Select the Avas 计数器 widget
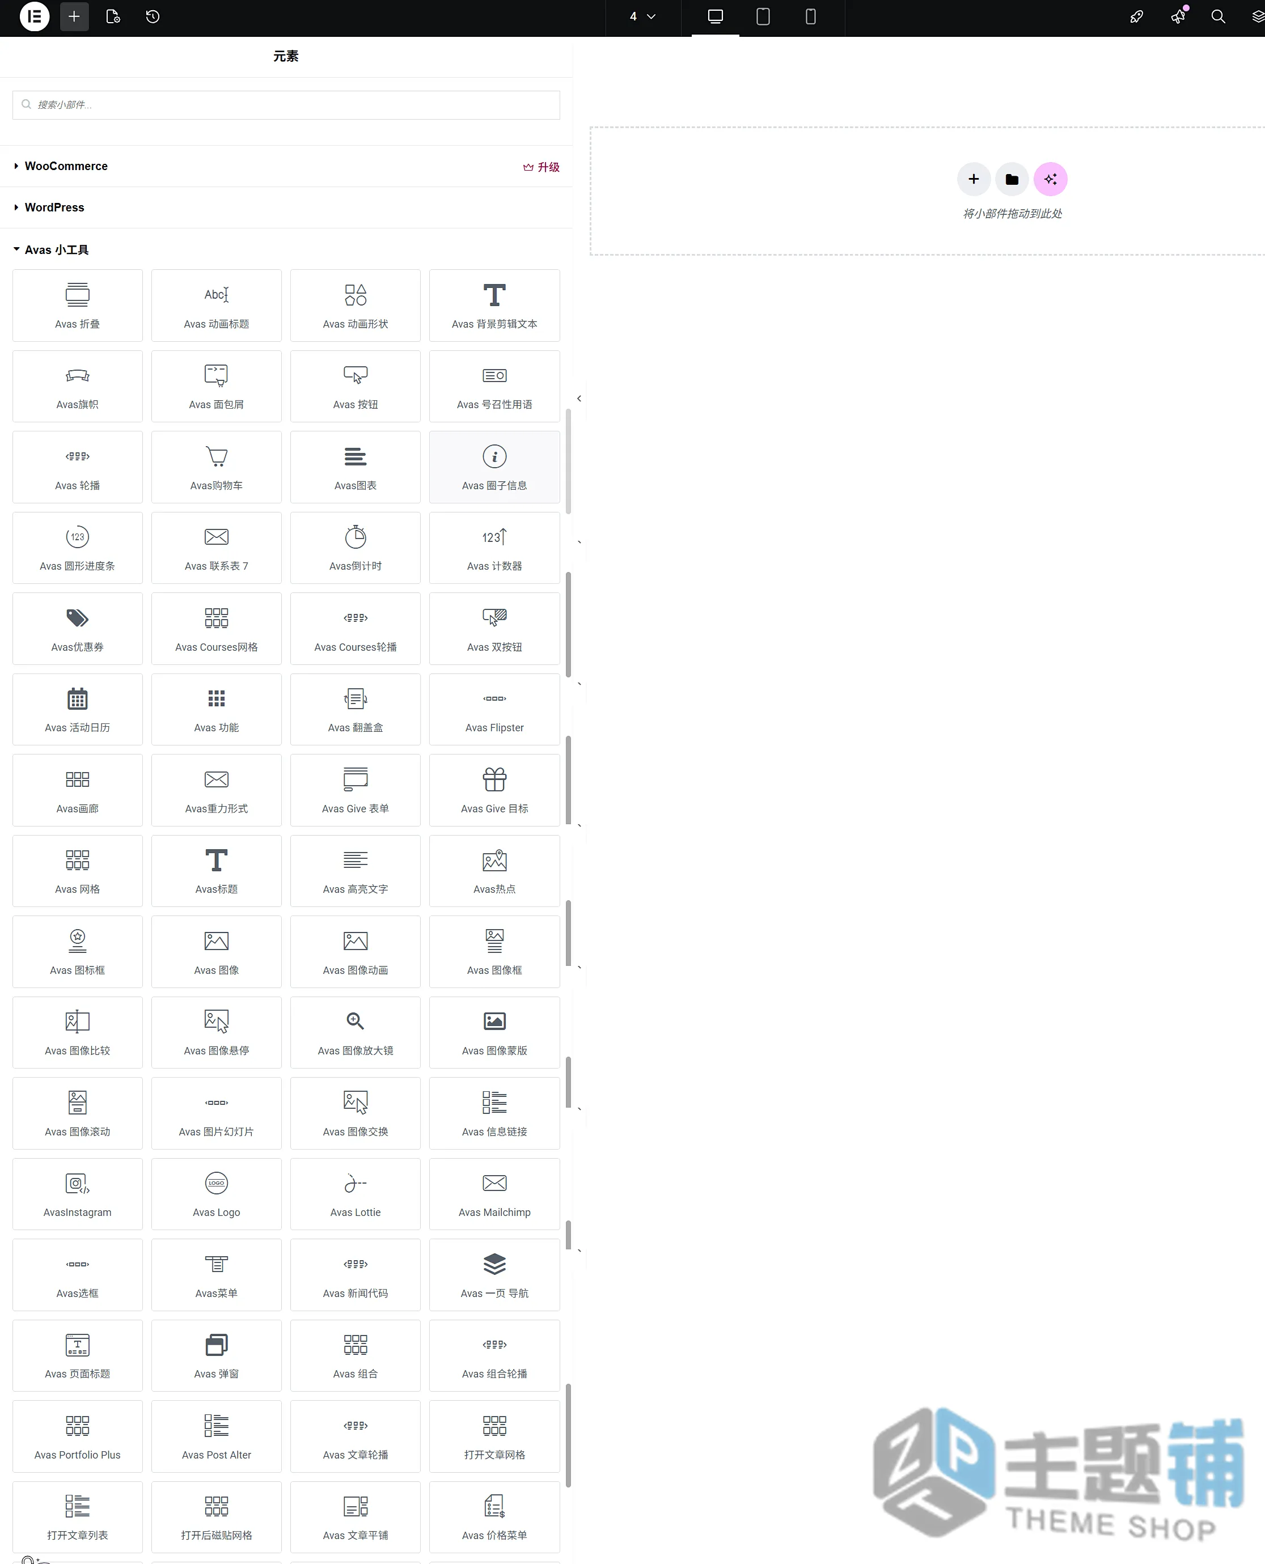The width and height of the screenshot is (1265, 1564). [495, 548]
